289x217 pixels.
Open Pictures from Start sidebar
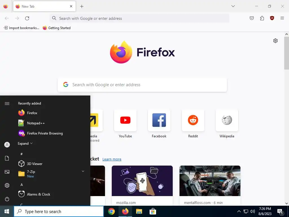coord(7,172)
